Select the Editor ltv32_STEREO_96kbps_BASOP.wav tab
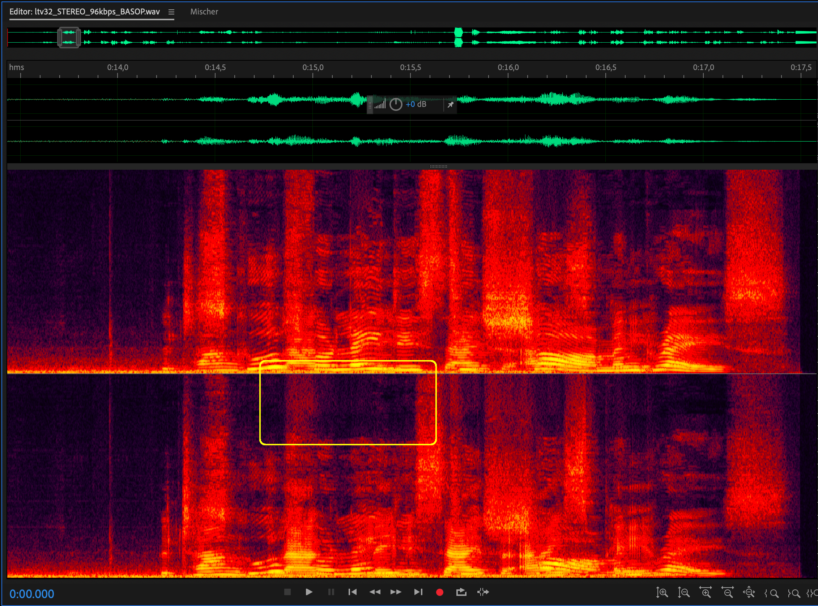818x606 pixels. 85,12
